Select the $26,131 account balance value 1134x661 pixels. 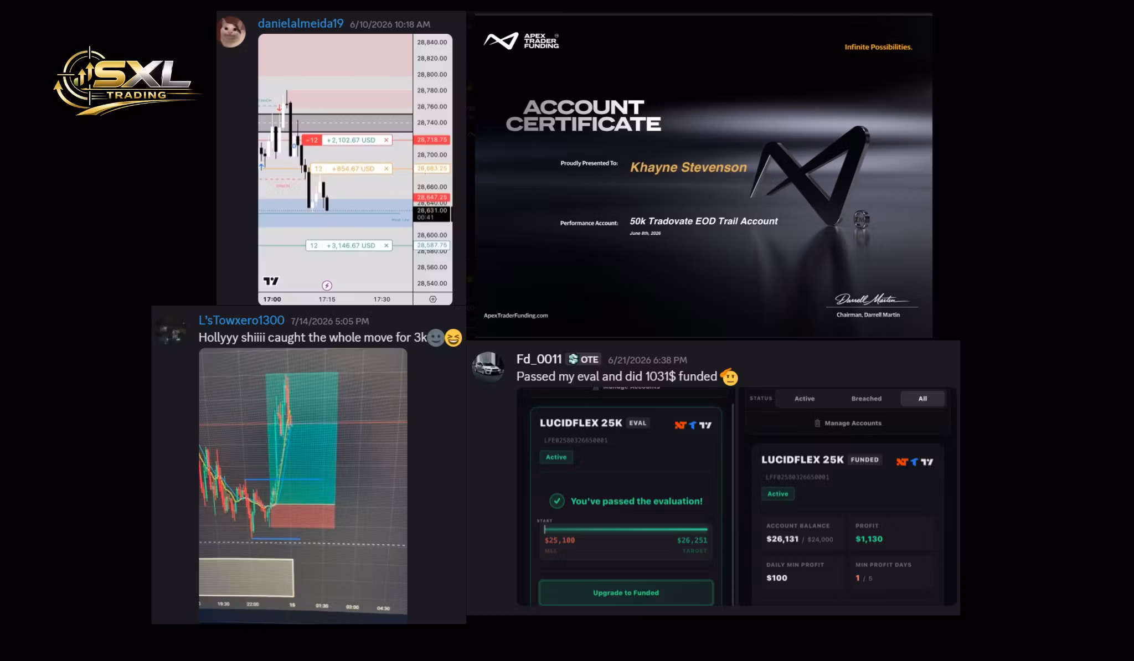[x=782, y=539]
